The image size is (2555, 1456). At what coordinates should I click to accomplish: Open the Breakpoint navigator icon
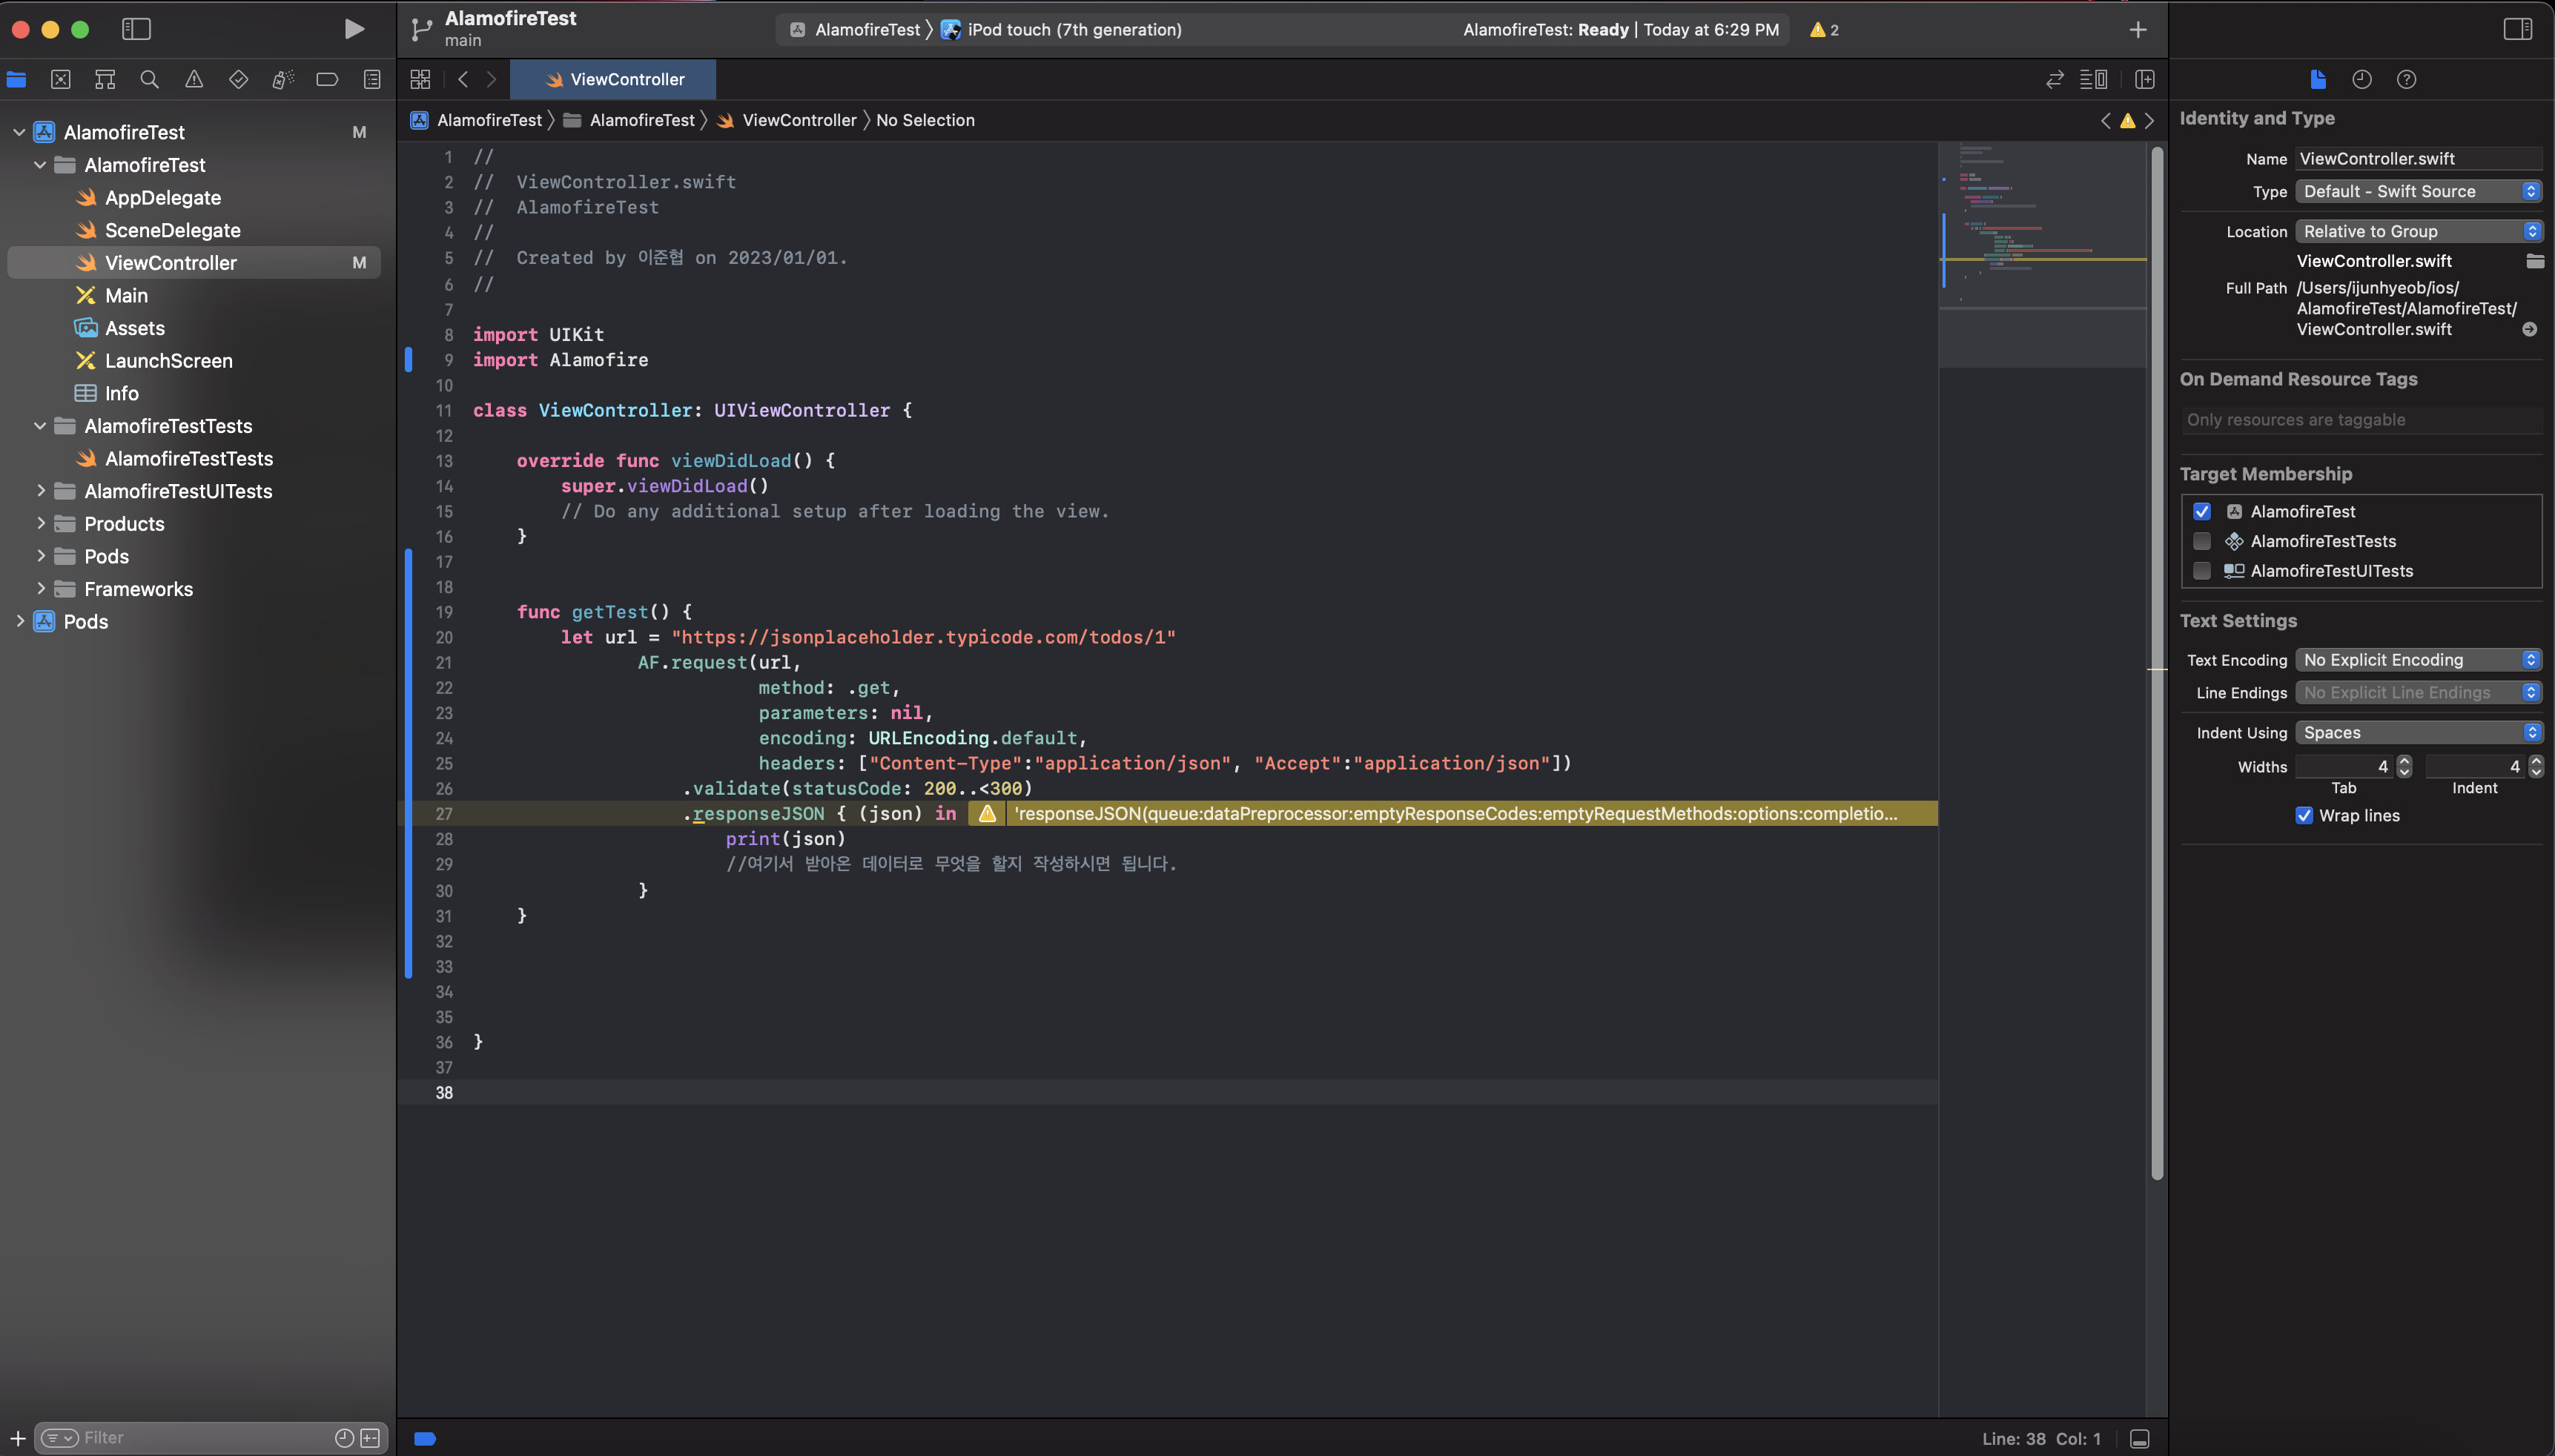[x=327, y=79]
